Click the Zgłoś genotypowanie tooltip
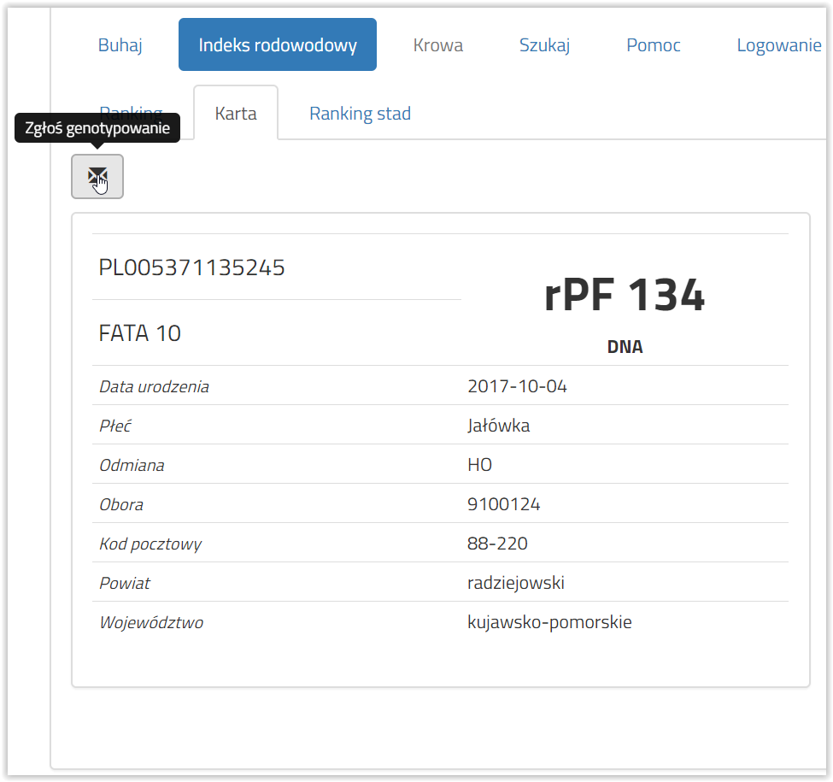833x782 pixels. (x=97, y=128)
